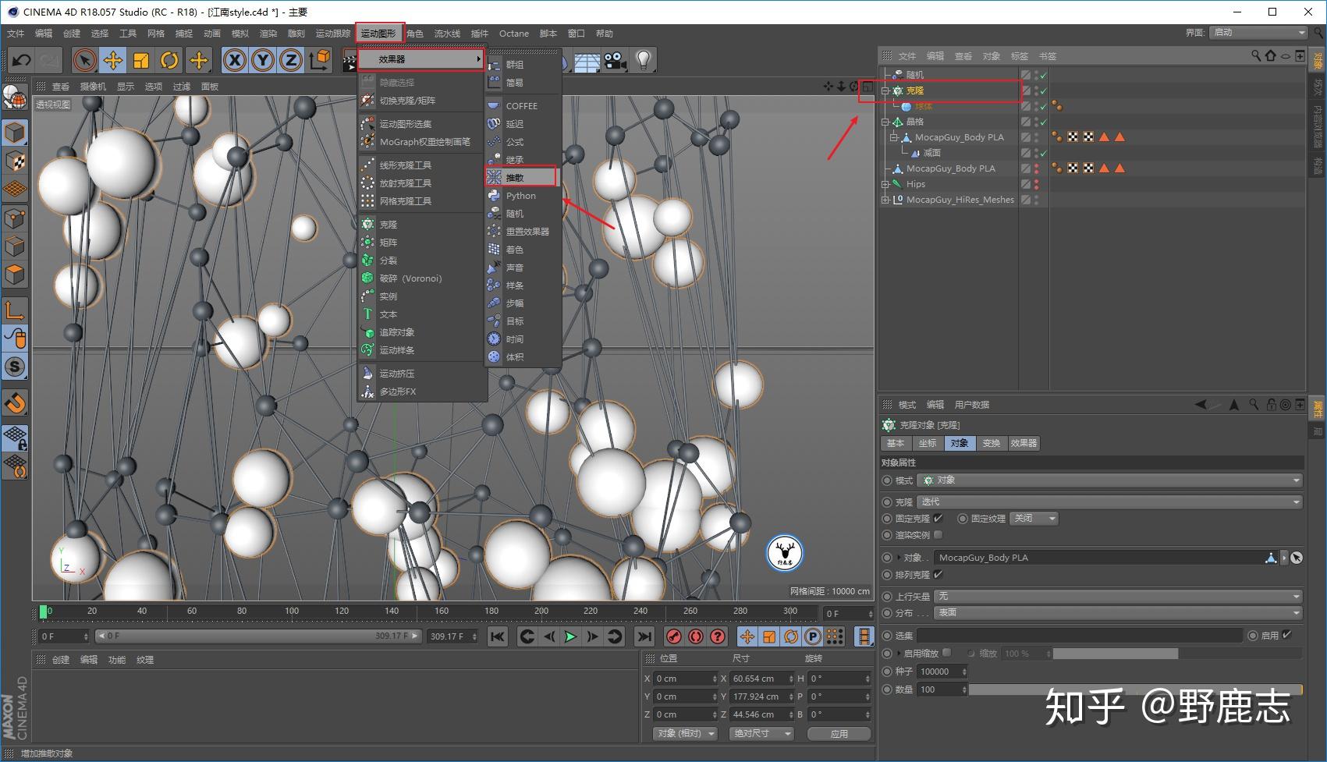This screenshot has height=762, width=1327.
Task: Click the 应用 button
Action: tap(839, 734)
